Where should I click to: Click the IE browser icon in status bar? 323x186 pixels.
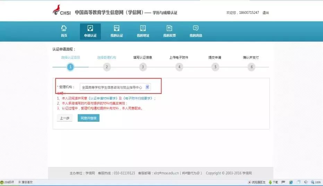click(291, 182)
